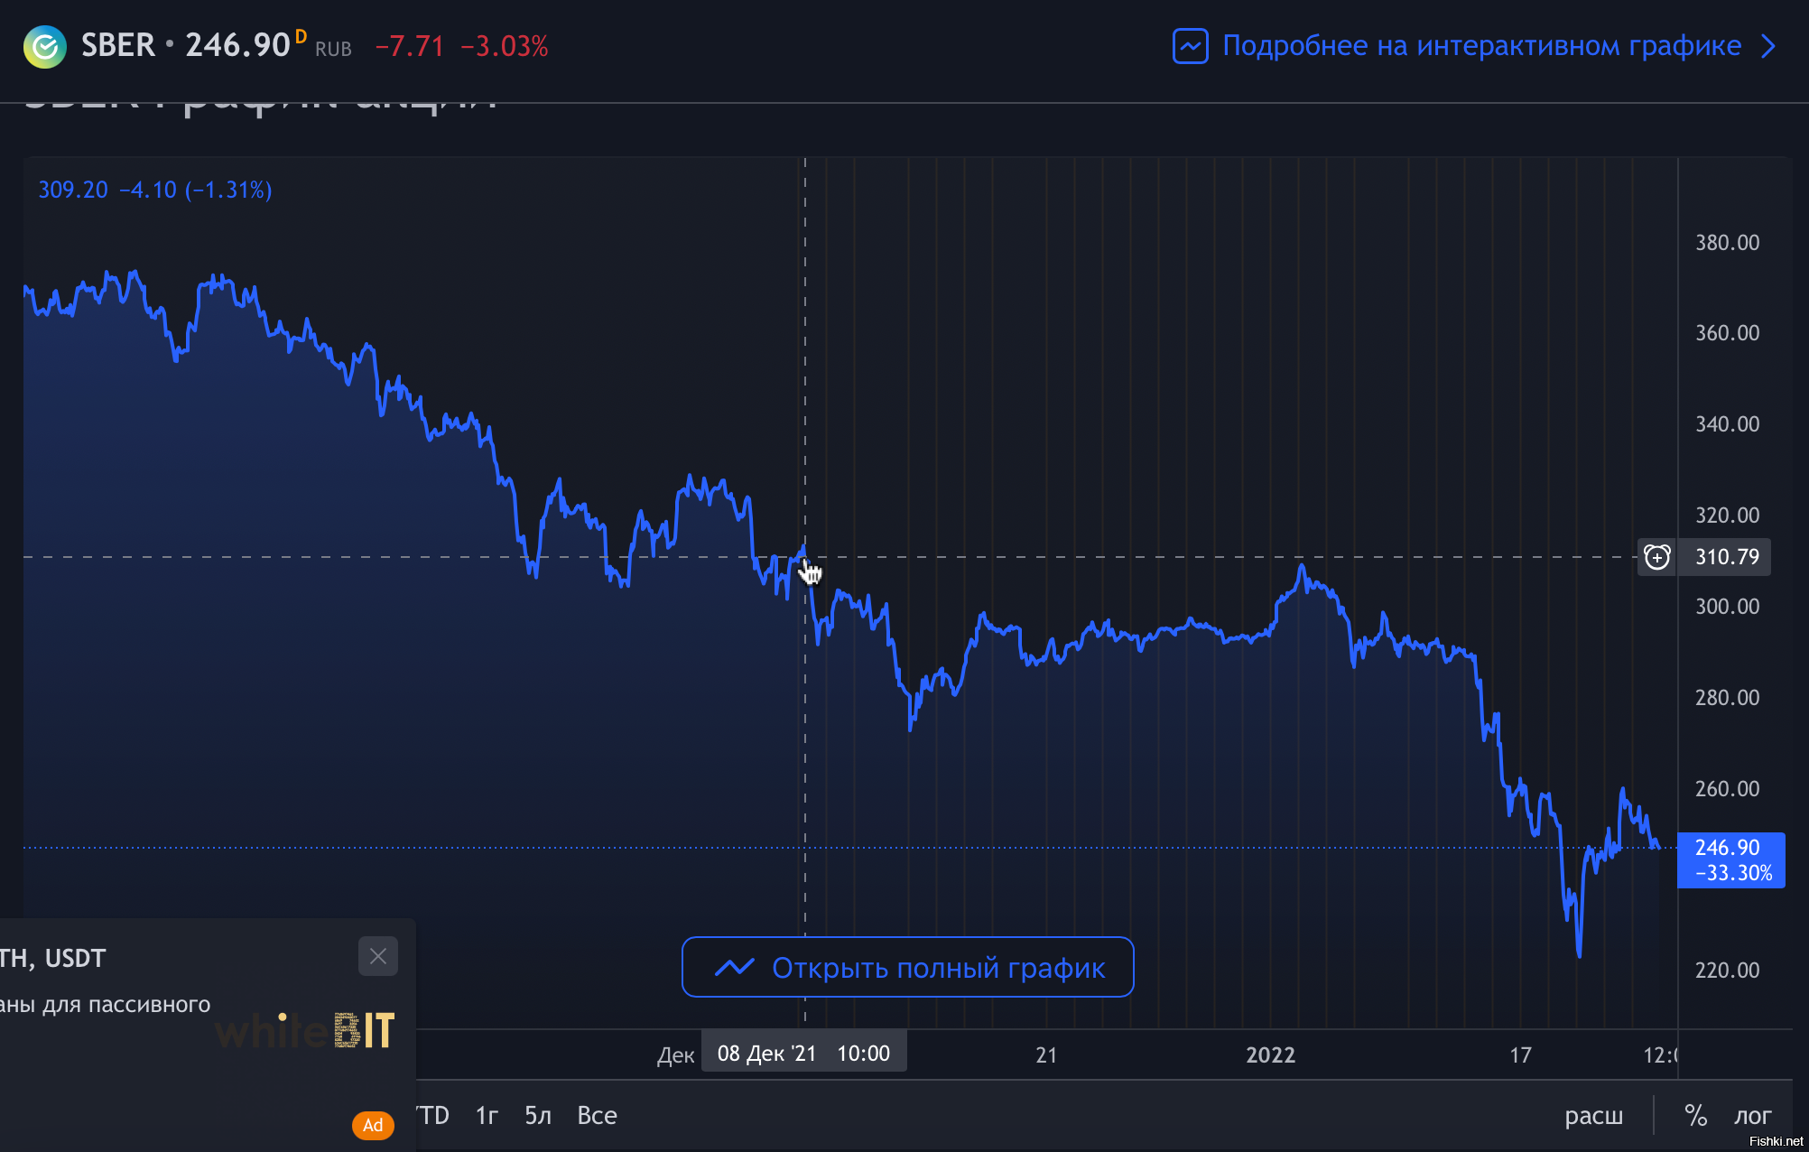Viewport: 1809px width, 1152px height.
Task: Select the 1г time range
Action: point(487,1116)
